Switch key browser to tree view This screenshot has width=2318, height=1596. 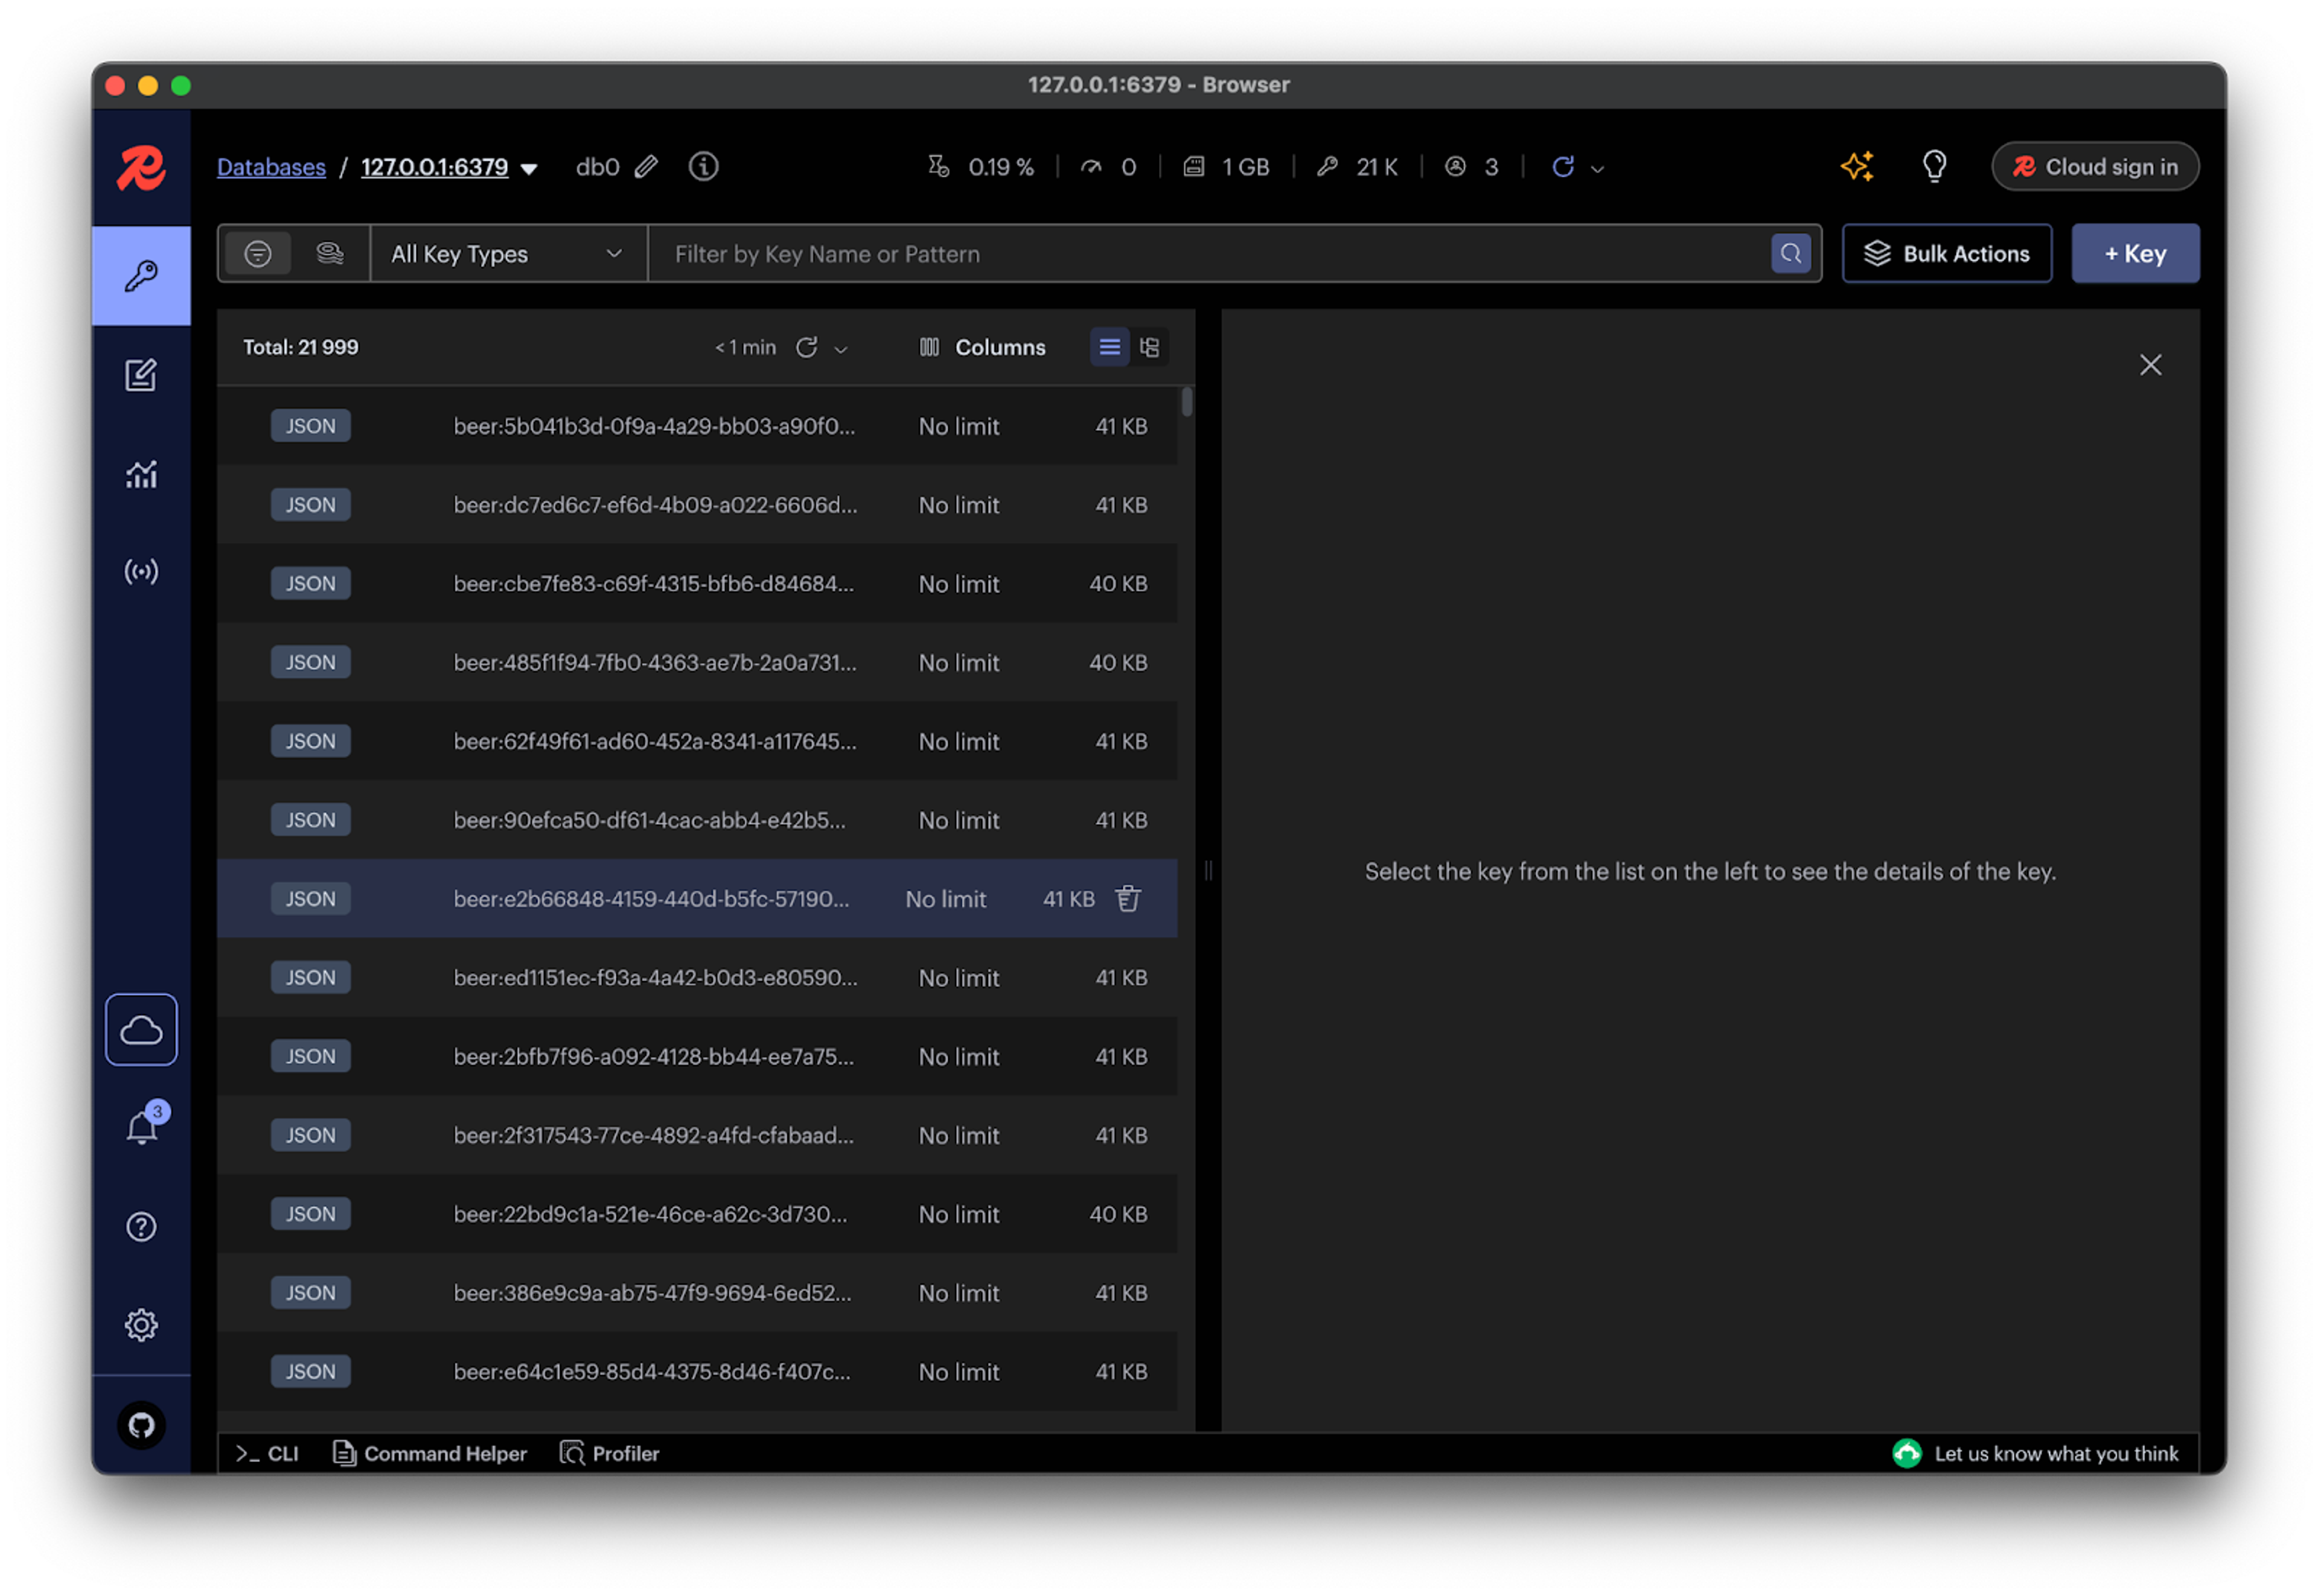[x=1149, y=347]
